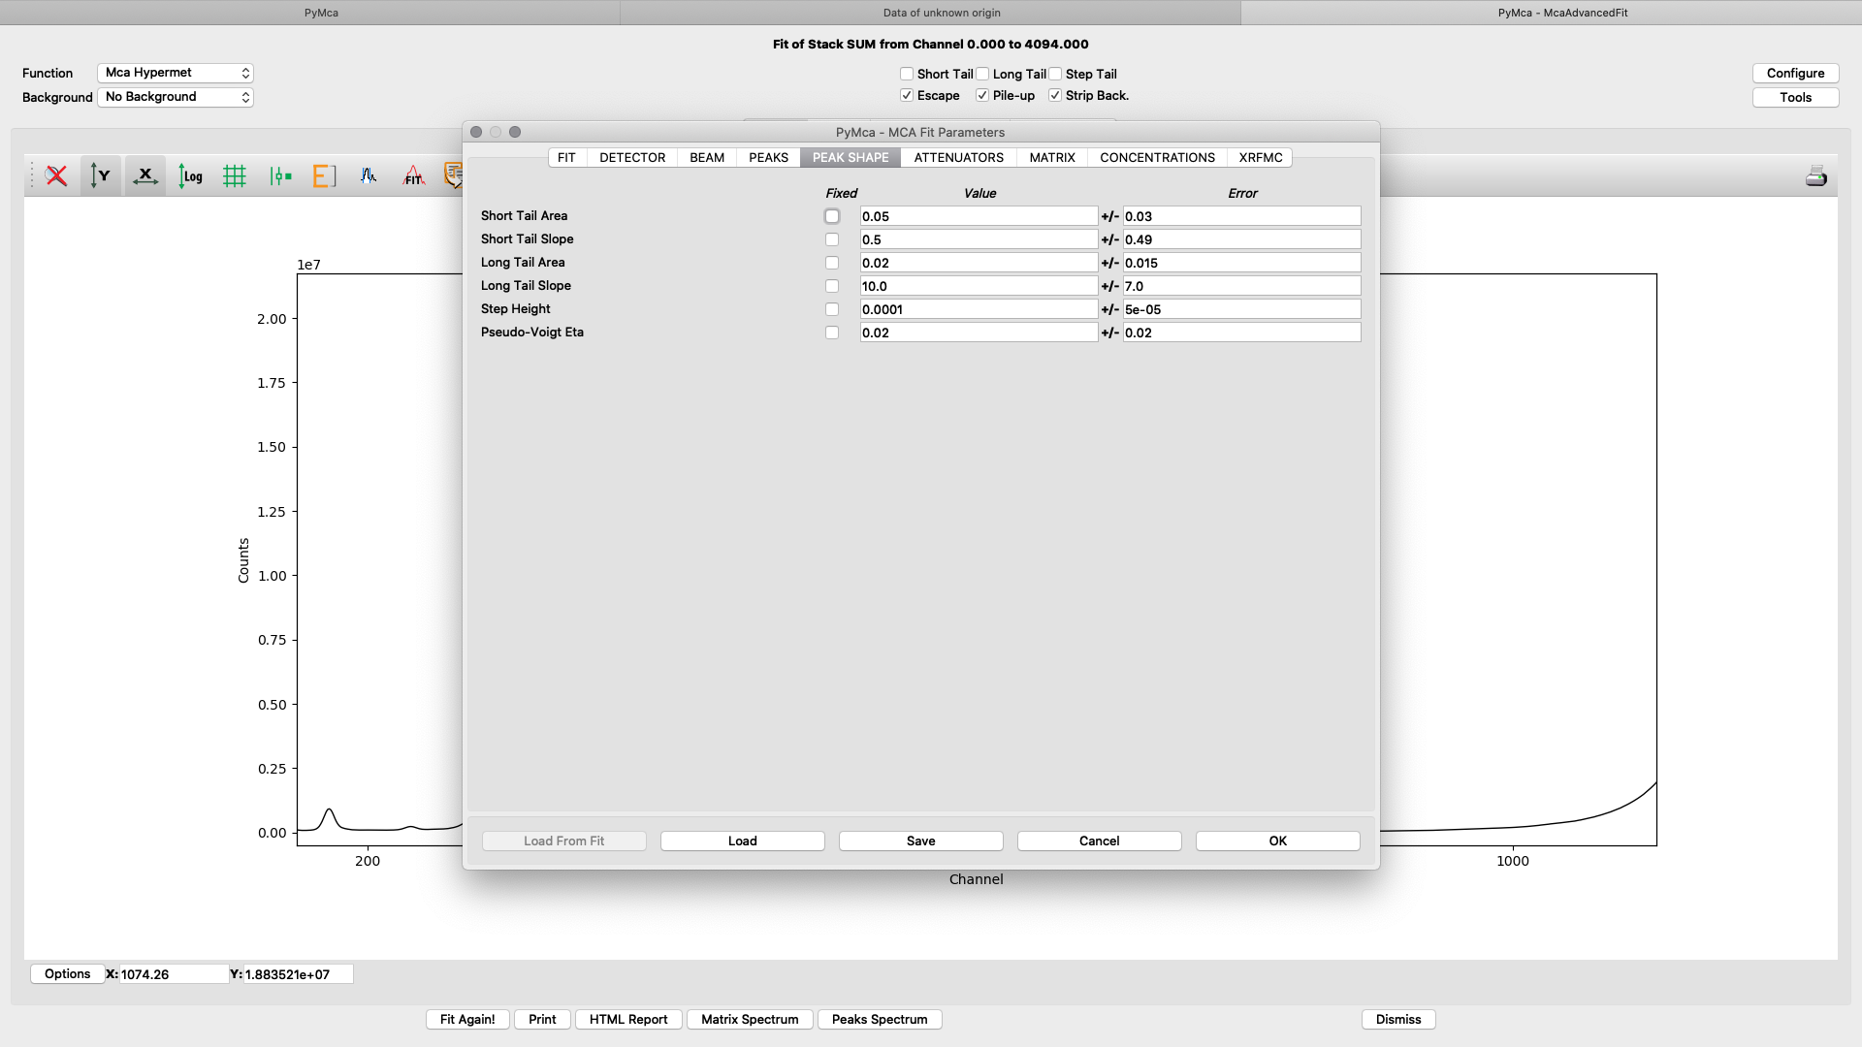The height and width of the screenshot is (1047, 1862).
Task: Toggle X axis autoscale icon
Action: (145, 175)
